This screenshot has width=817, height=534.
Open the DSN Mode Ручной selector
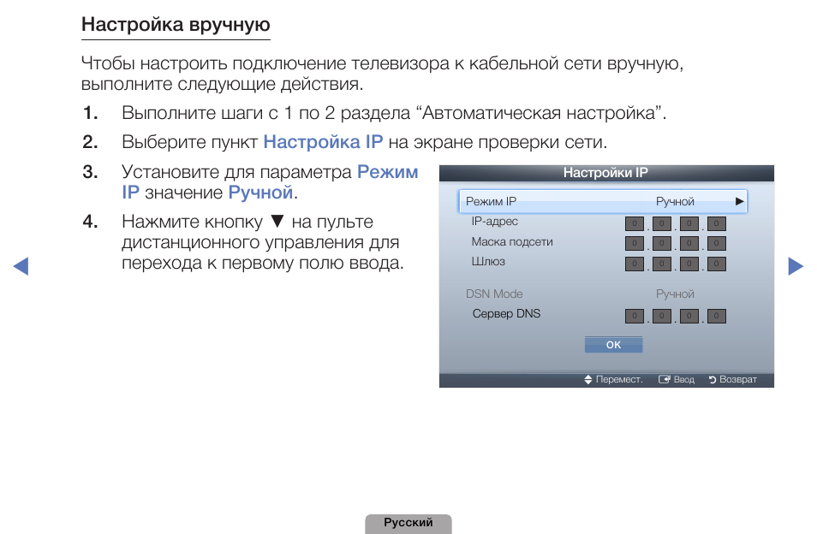coord(675,294)
